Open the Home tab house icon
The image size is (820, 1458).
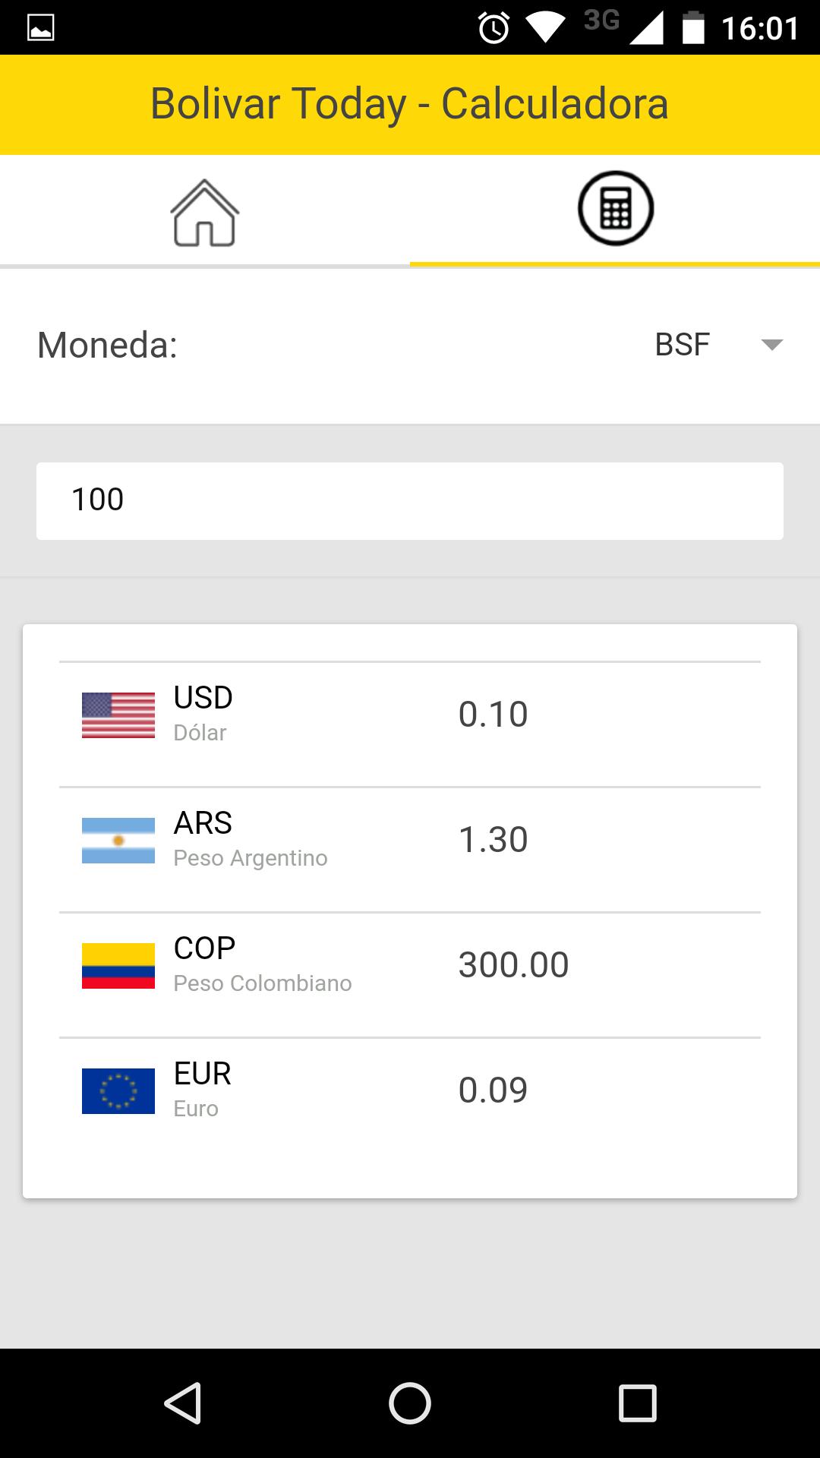coord(204,213)
